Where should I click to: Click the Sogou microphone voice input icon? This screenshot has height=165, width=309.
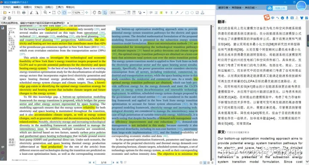tap(287, 18)
